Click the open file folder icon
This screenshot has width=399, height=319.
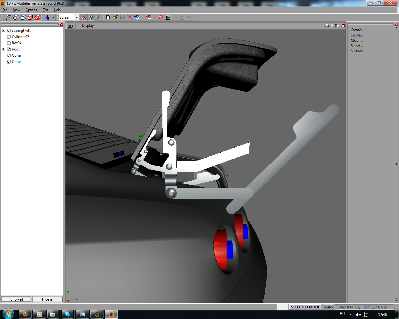(115, 17)
